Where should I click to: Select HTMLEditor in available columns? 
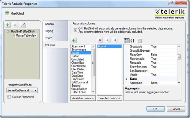pos(81,92)
